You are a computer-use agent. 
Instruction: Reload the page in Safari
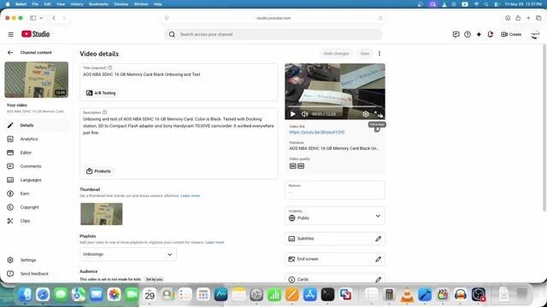click(380, 18)
